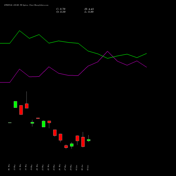The width and height of the screenshot is (176, 176).
Task: Select the small green candle above 19 May
Action: coord(32,123)
